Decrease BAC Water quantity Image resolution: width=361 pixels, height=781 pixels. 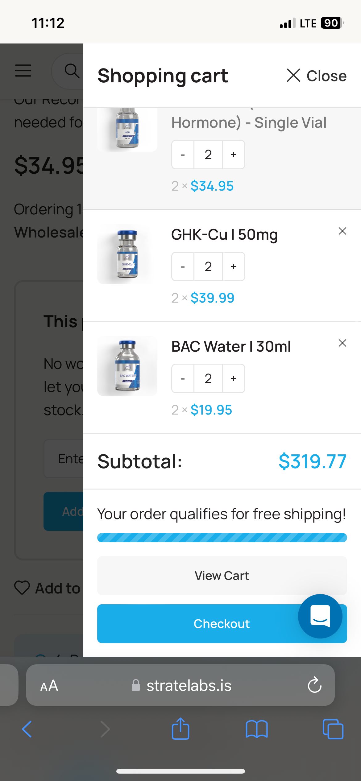183,378
